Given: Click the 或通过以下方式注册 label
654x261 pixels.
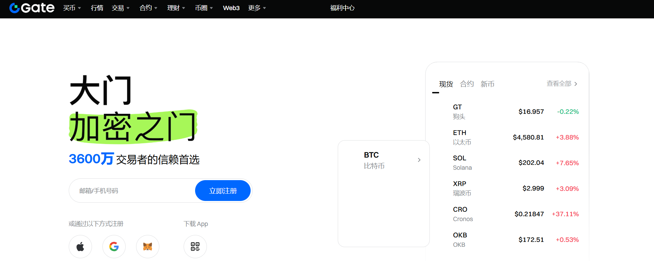Looking at the screenshot, I should pyautogui.click(x=96, y=224).
